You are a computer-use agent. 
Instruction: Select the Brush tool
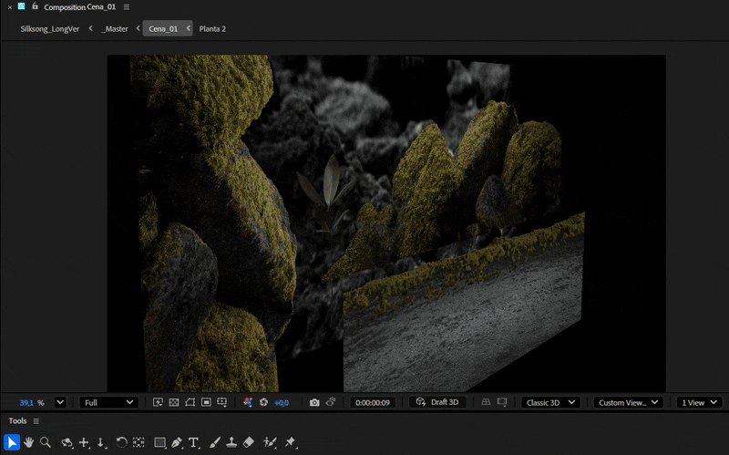coord(215,442)
